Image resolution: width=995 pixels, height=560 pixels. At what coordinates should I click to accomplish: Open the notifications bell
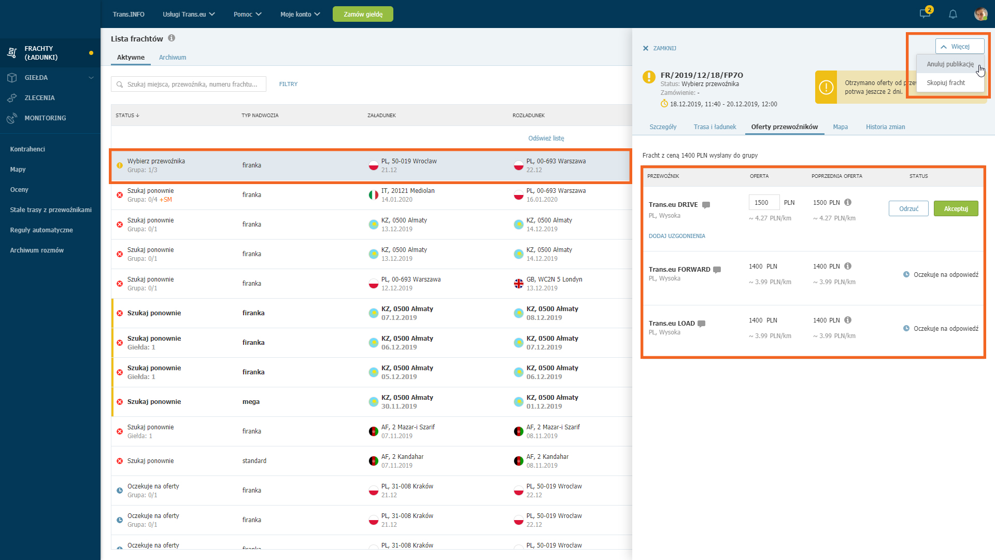pos(953,14)
